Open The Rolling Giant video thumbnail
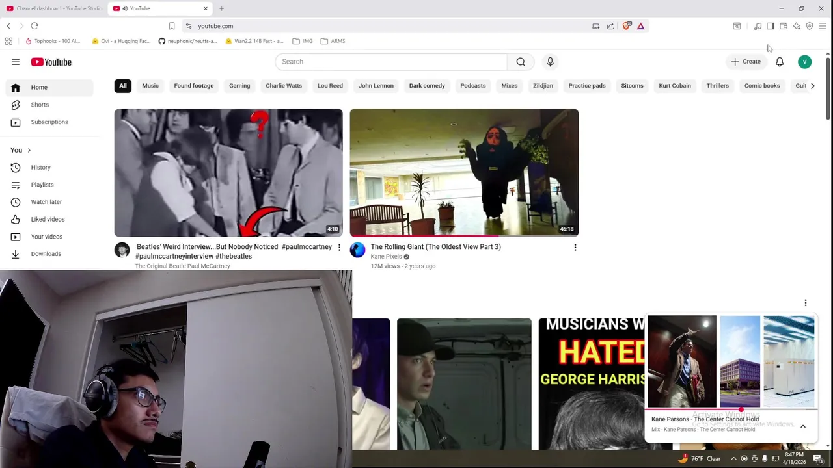833x468 pixels. pyautogui.click(x=464, y=172)
